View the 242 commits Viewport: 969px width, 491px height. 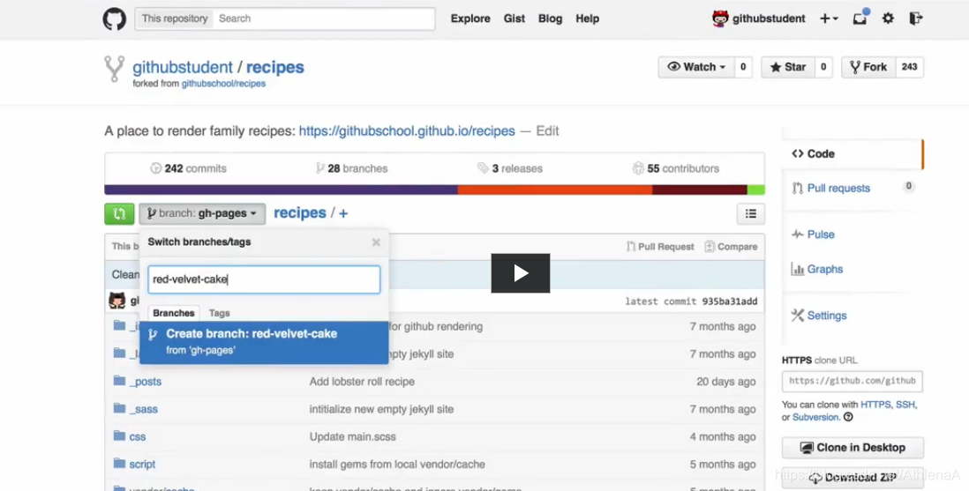pyautogui.click(x=189, y=168)
